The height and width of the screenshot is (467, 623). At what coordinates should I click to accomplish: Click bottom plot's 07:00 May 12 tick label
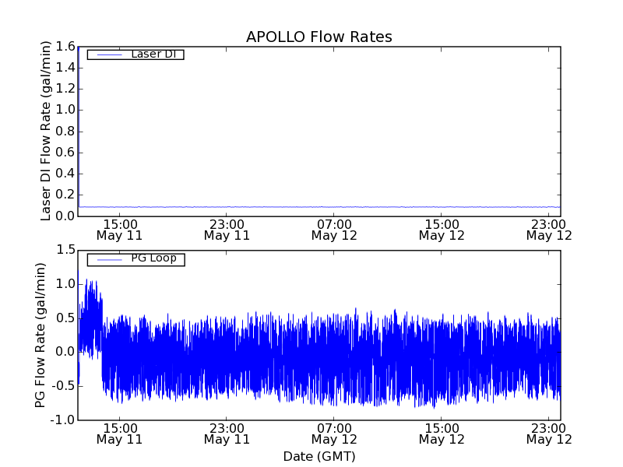pyautogui.click(x=333, y=433)
